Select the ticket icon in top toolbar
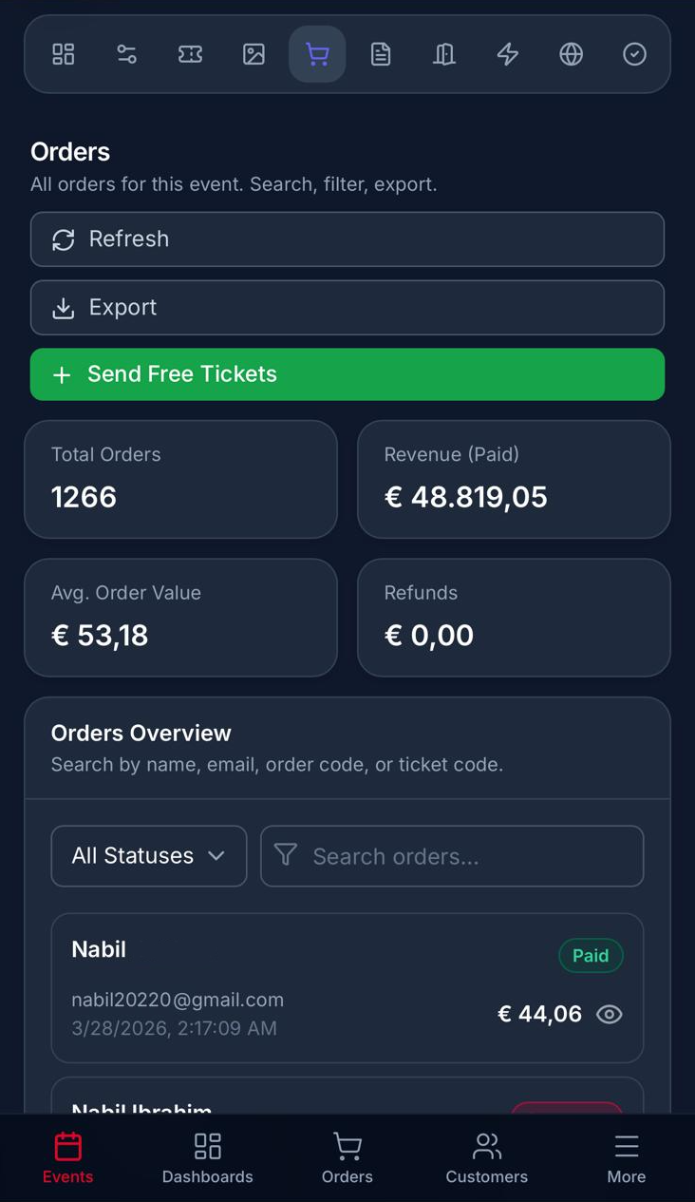 (x=190, y=54)
